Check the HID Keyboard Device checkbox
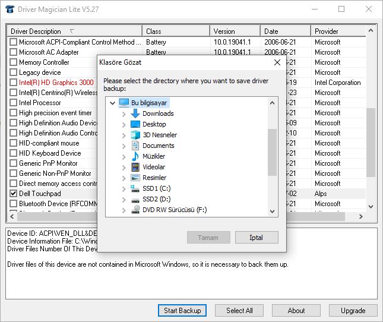Viewport: 383px width, 322px height. click(13, 153)
